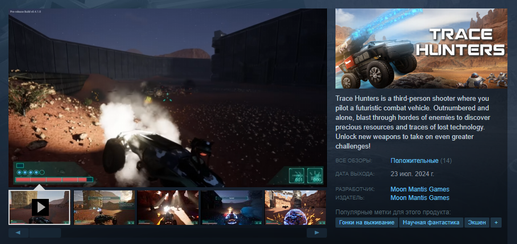Open publisher Moon Mantis Games link
The height and width of the screenshot is (244, 517).
tap(420, 198)
